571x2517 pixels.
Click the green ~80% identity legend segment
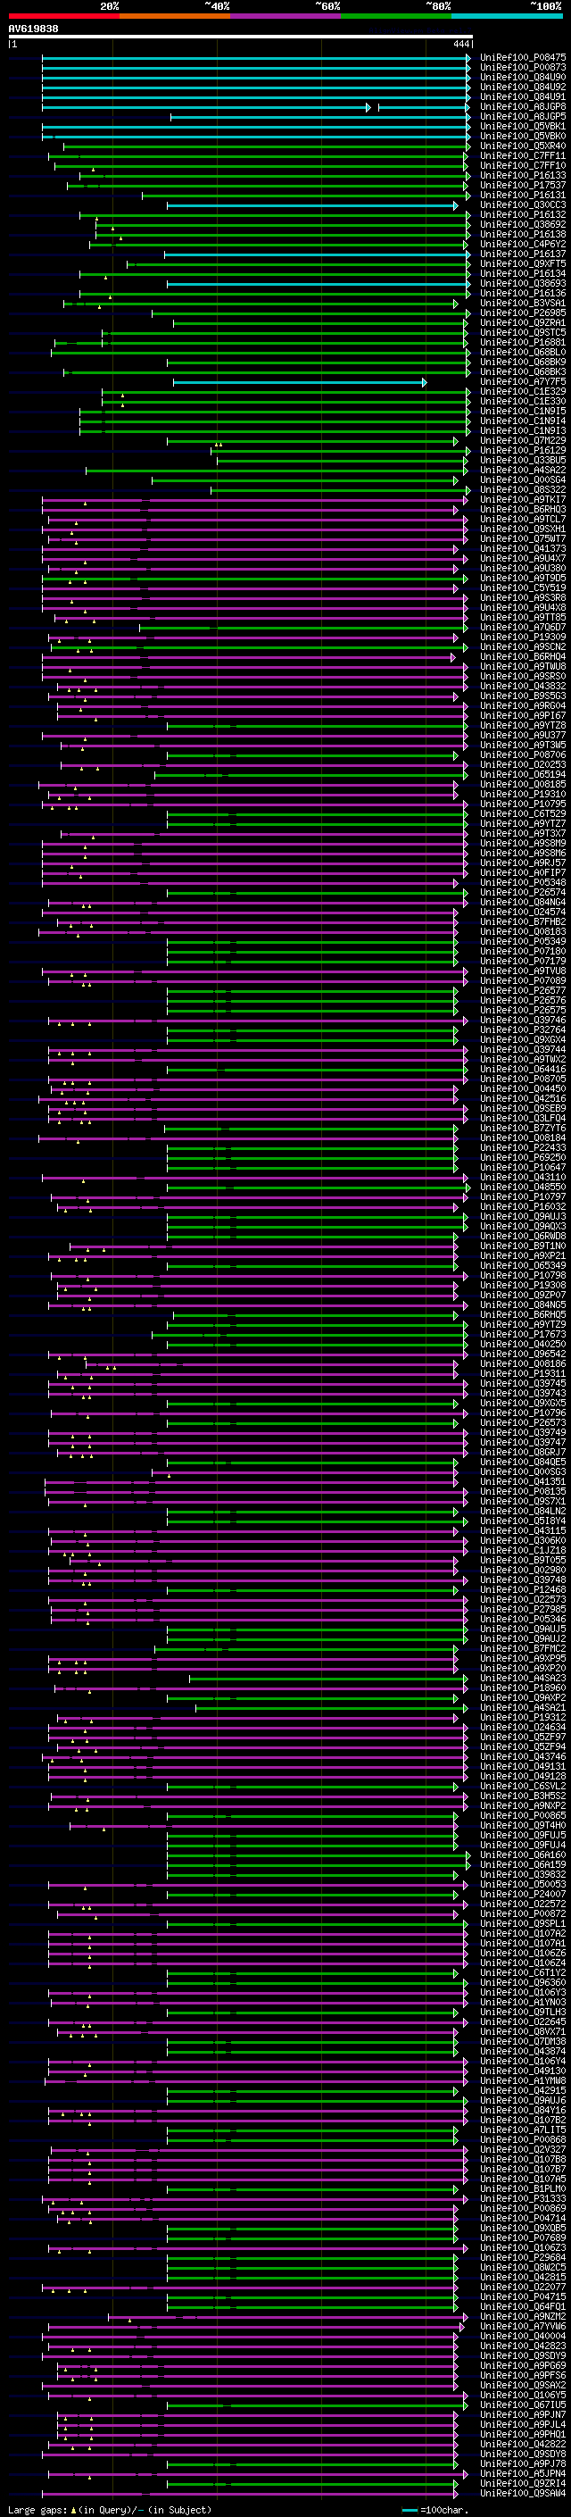click(x=396, y=16)
